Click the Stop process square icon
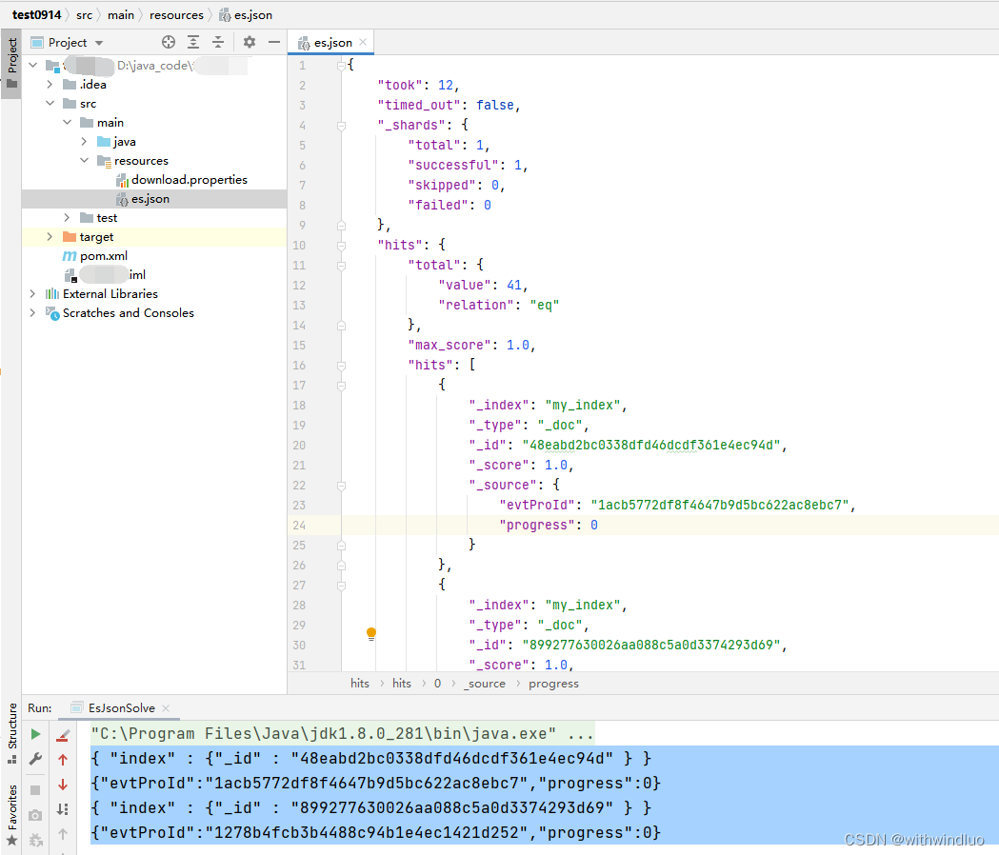Screen dimensions: 999x855 tap(35, 790)
